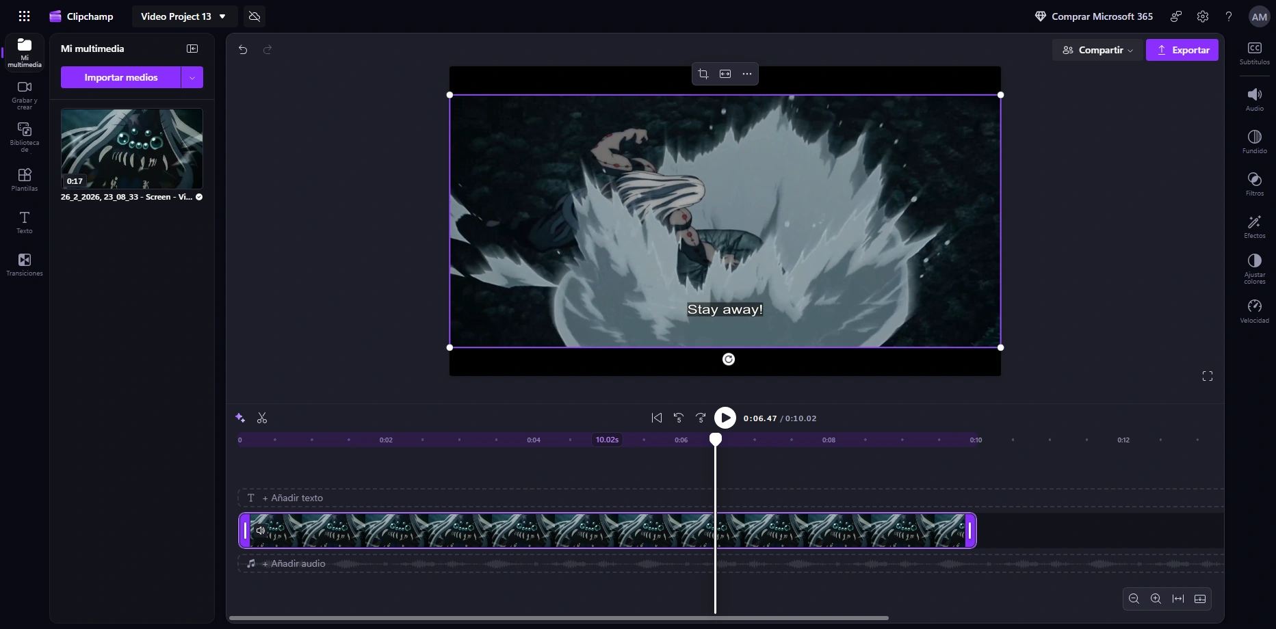The width and height of the screenshot is (1276, 629).
Task: Open the Ajustar colores panel
Action: [x=1255, y=269]
